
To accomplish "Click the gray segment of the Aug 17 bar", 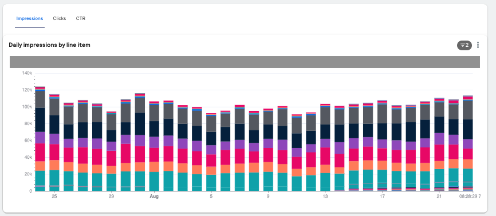I will tap(383, 114).
